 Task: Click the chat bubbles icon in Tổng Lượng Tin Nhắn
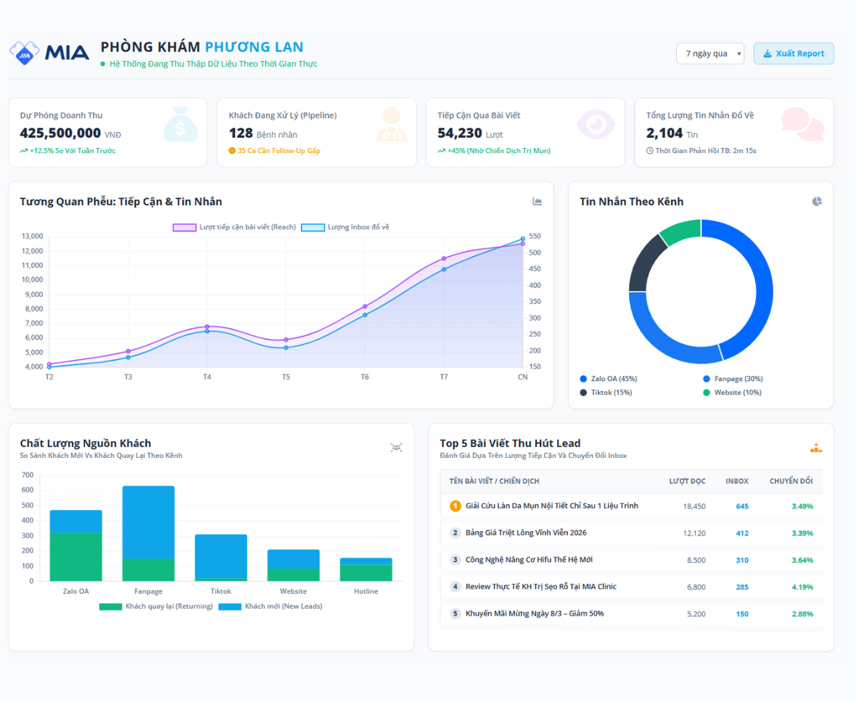click(x=802, y=125)
